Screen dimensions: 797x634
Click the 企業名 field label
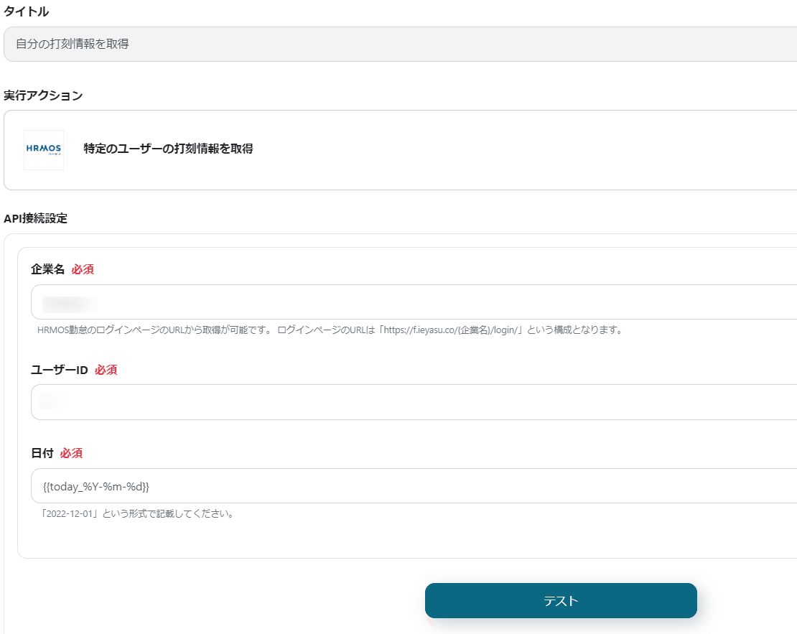tap(48, 269)
